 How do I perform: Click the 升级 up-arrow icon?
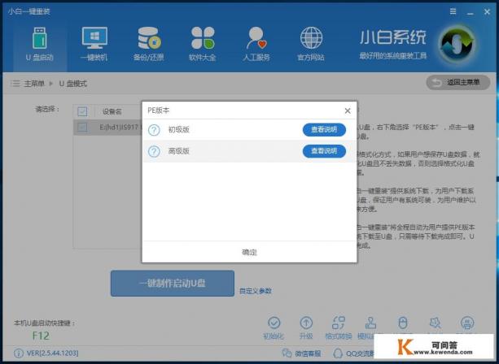(x=306, y=323)
